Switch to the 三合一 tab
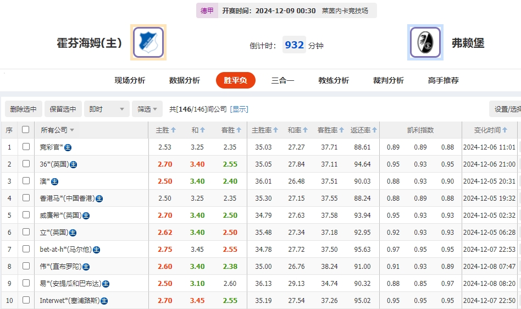The image size is (521, 309). (282, 80)
